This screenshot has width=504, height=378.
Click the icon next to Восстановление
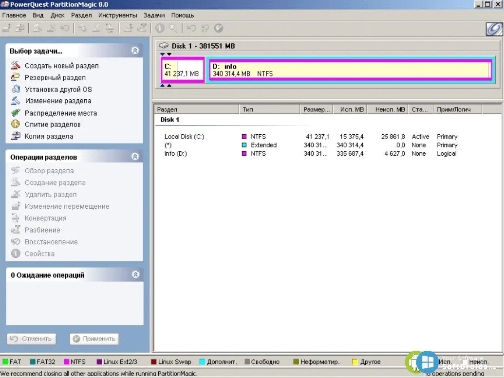tap(16, 241)
